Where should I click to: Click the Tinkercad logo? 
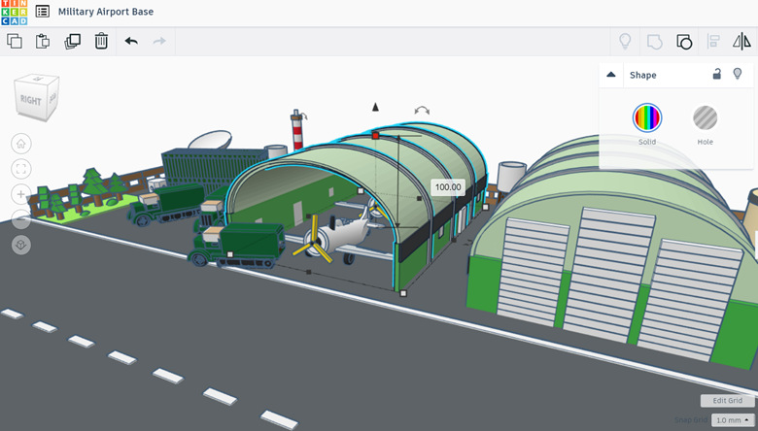[14, 12]
